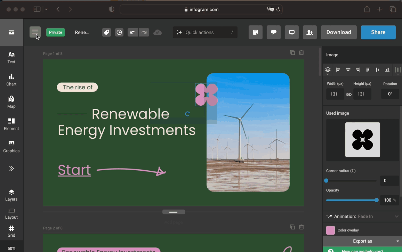Open version history clock icon
Viewport: 402px width, 252px height.
[x=119, y=32]
